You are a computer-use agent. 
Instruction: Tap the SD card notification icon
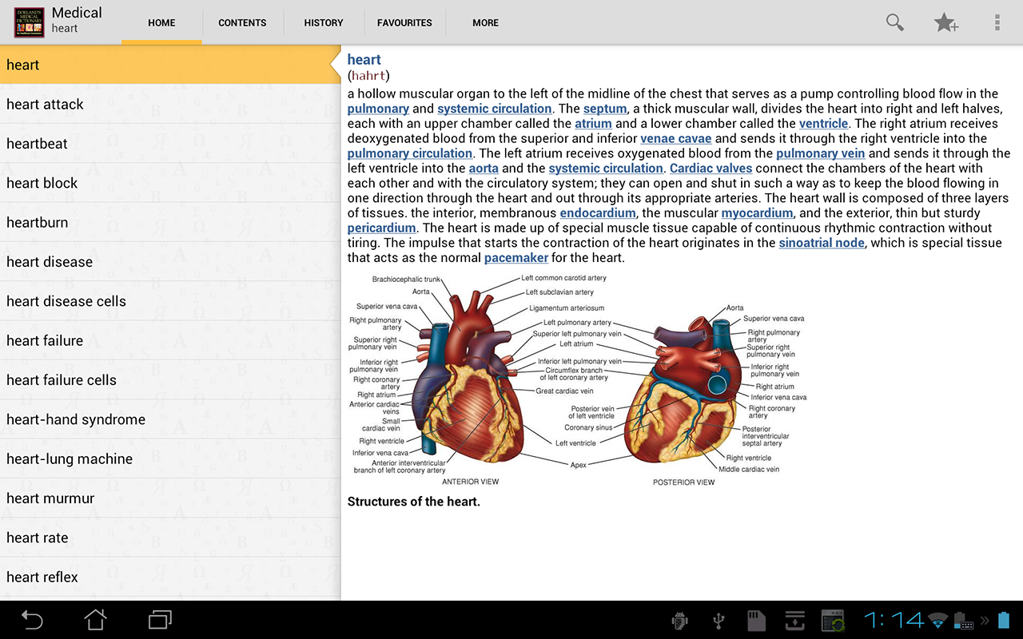756,620
